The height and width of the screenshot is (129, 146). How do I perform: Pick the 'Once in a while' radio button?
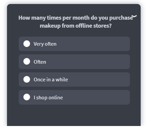tap(27, 79)
